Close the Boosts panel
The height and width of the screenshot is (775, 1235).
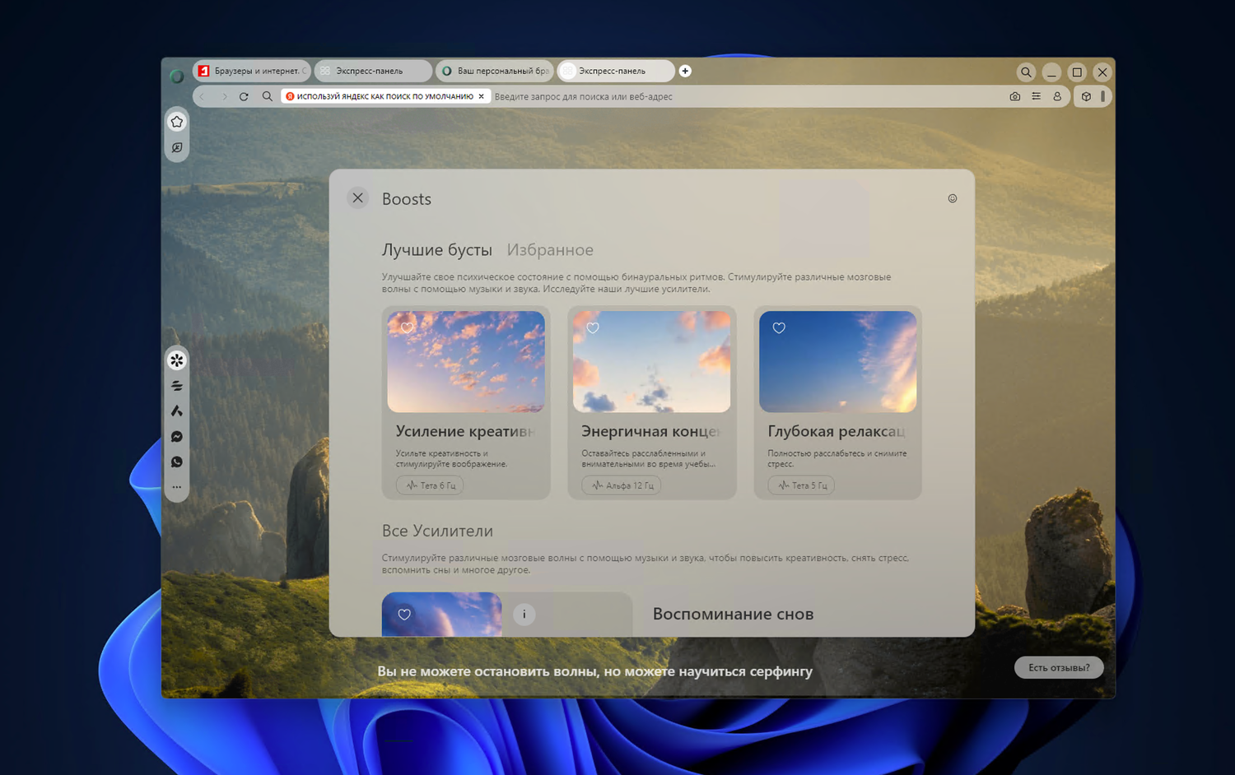pos(357,197)
